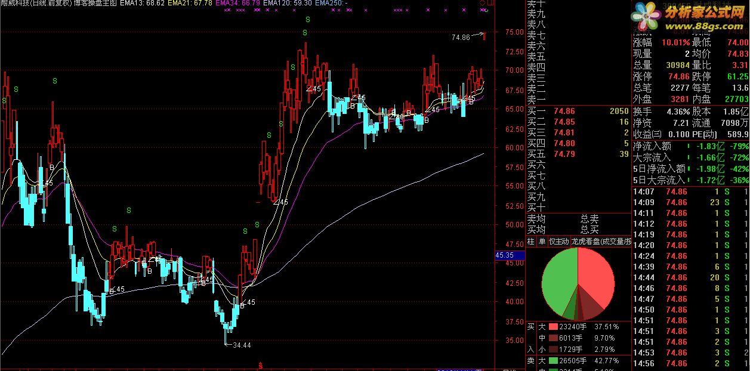Viewport: 750px width, 371px height.
Task: Click the EMA13: 68.62 indicator label
Action: coord(142,4)
